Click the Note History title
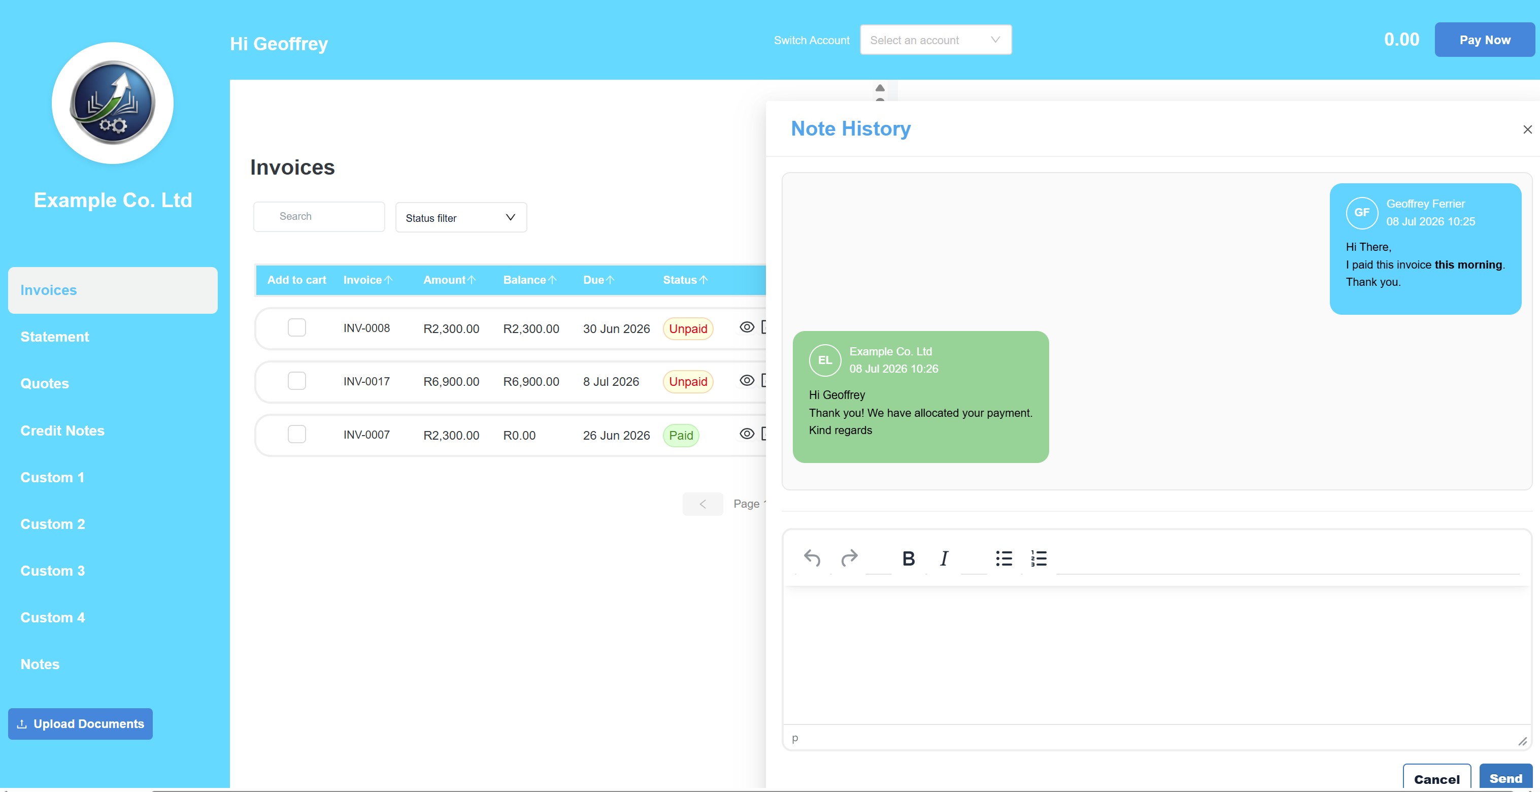 [851, 128]
